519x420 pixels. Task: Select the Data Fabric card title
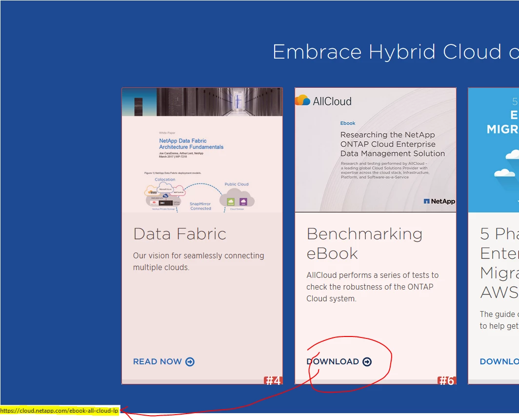click(x=180, y=234)
